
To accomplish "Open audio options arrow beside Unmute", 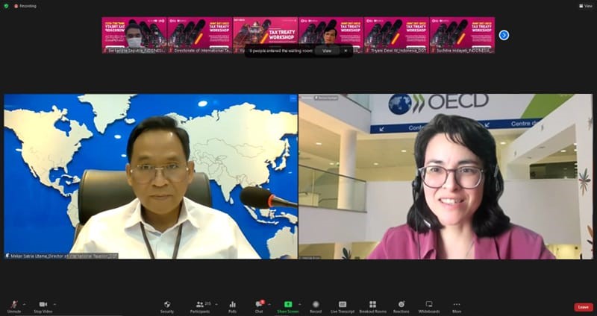I will (x=25, y=304).
